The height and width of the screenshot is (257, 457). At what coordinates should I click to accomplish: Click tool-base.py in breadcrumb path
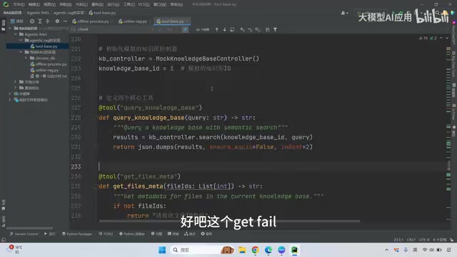(102, 13)
